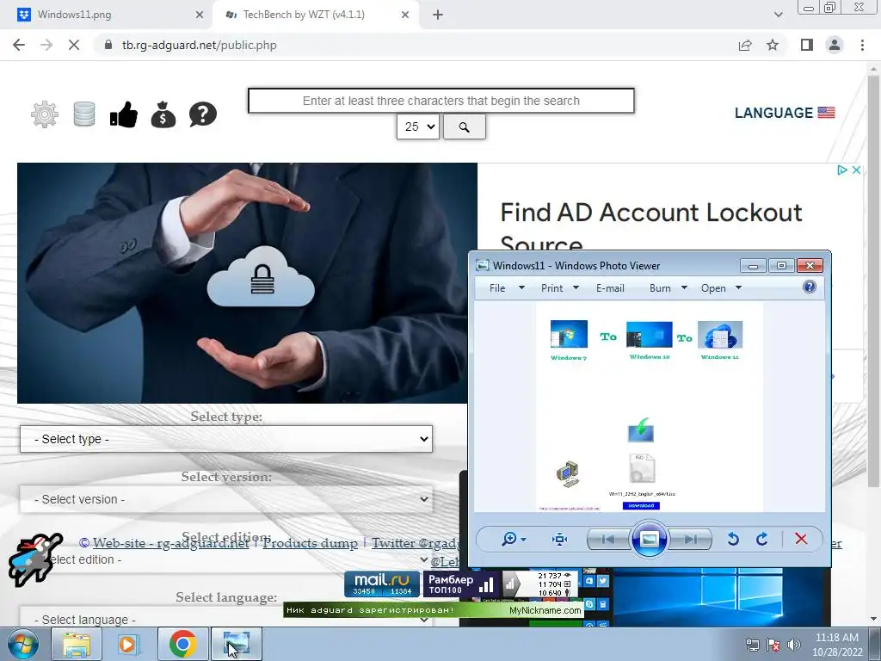Open Chrome profile avatar menu
Viewport: 881px width, 661px height.
[835, 45]
